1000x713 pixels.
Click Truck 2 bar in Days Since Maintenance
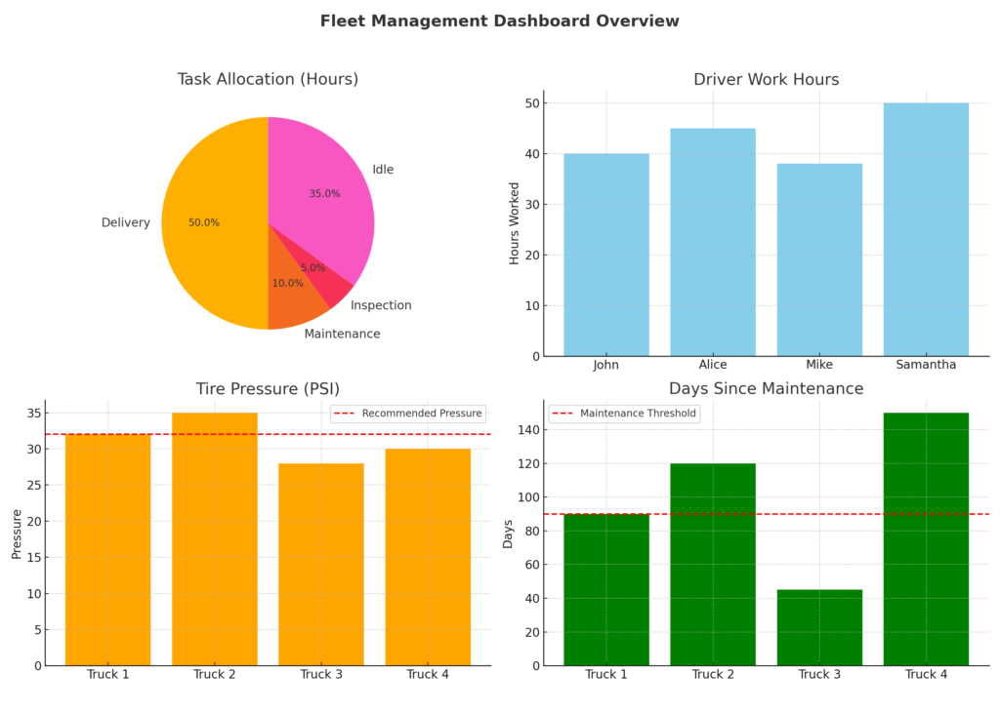coord(712,565)
